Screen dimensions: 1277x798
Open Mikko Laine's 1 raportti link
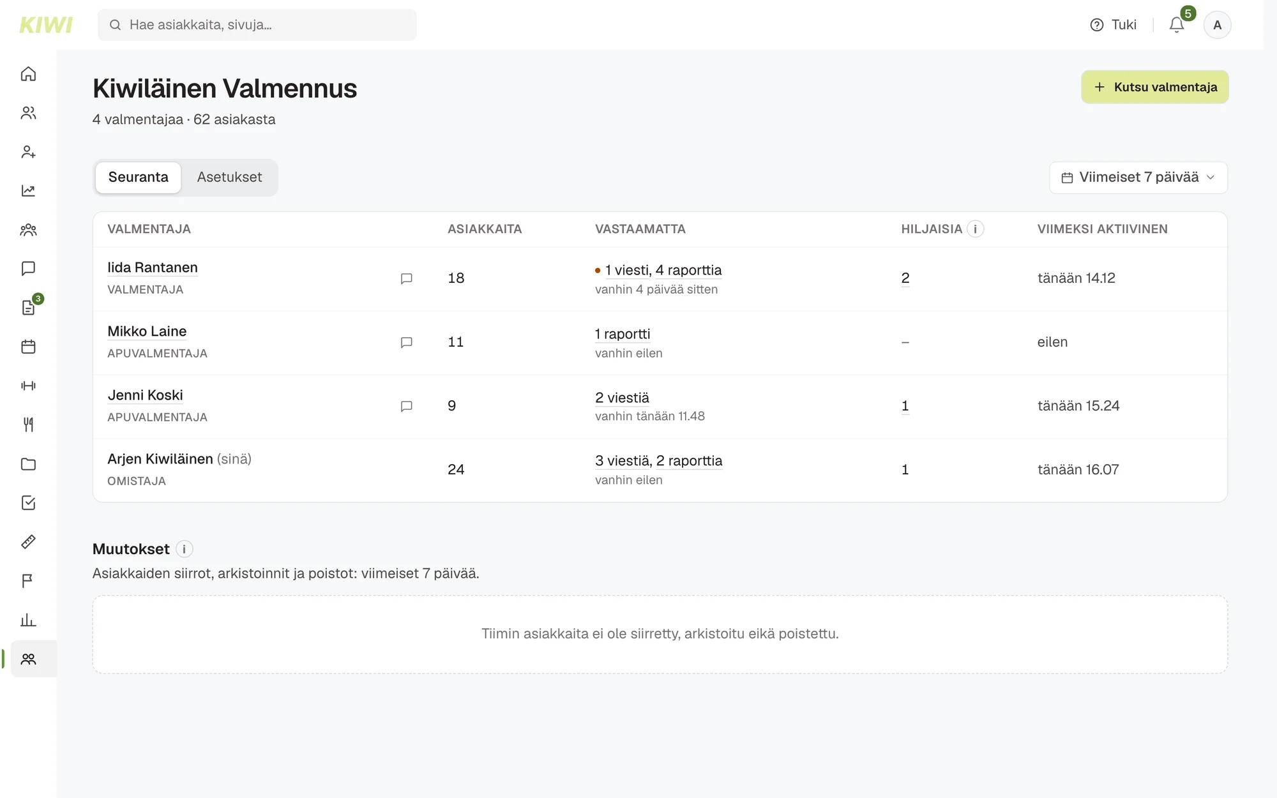(623, 334)
